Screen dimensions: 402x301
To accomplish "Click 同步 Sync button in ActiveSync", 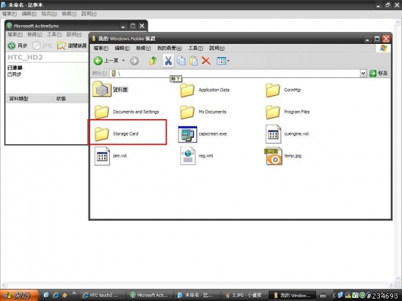I will tap(18, 46).
